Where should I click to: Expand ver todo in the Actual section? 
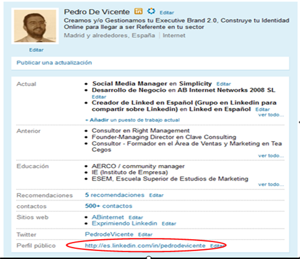[271, 115]
